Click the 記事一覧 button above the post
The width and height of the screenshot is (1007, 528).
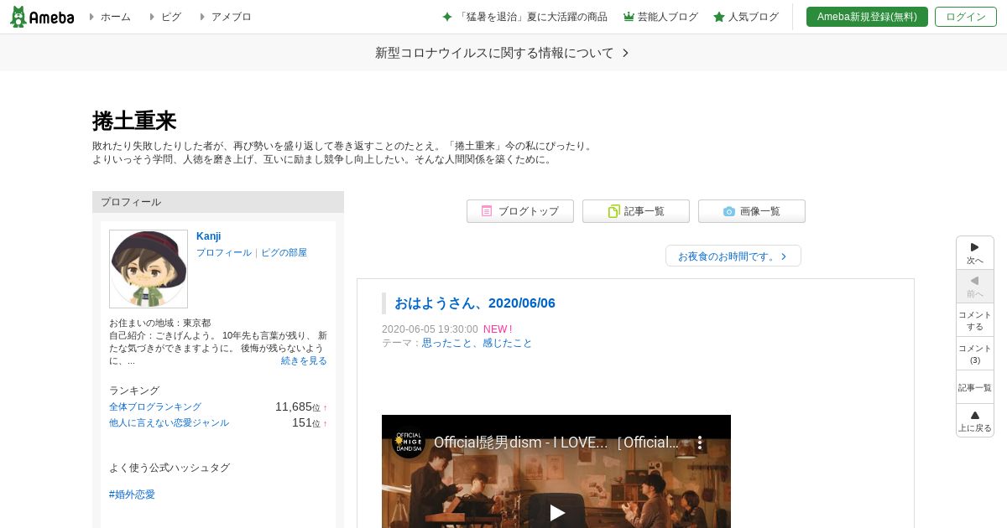point(636,211)
